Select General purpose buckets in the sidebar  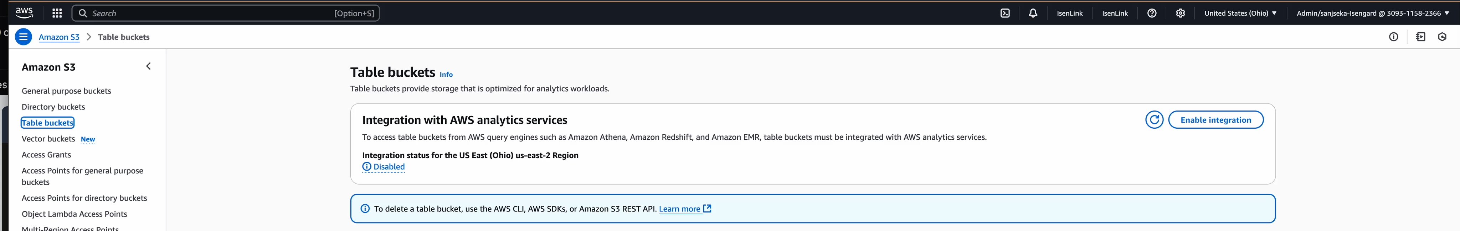(x=66, y=91)
